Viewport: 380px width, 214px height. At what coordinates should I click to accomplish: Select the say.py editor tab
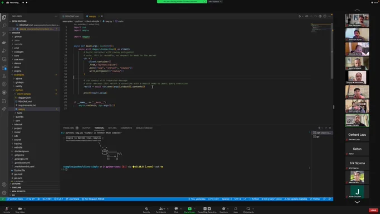pyautogui.click(x=92, y=16)
